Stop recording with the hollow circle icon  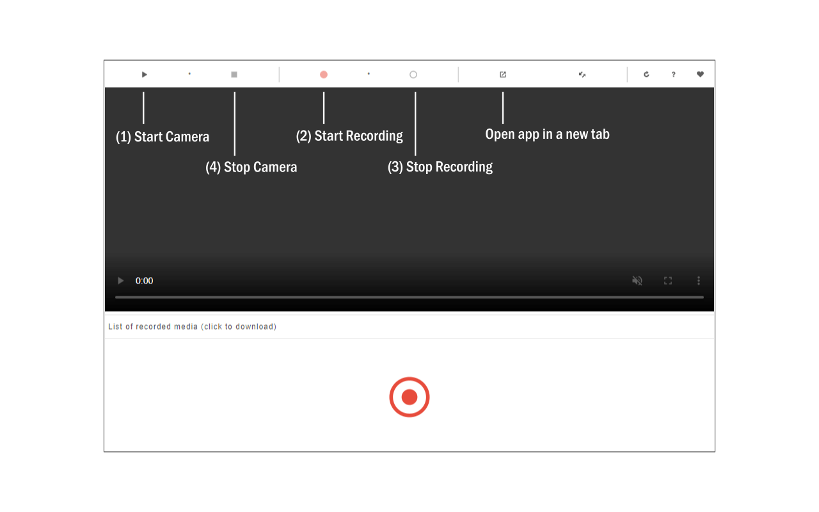413,75
